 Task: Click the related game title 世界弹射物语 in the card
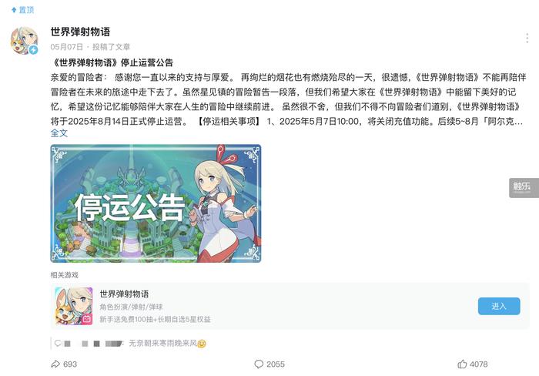[x=124, y=294]
